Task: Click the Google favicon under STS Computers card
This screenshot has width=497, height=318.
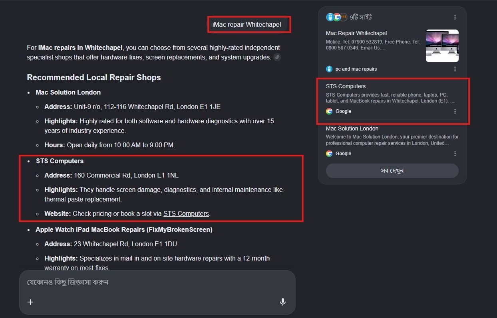Action: pos(329,111)
